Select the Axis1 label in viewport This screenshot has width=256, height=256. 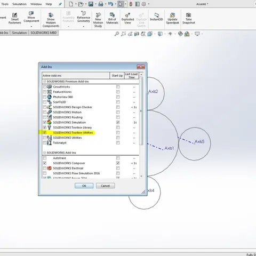pyautogui.click(x=169, y=148)
